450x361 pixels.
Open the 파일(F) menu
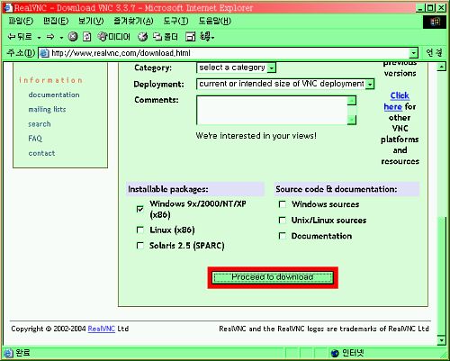21,21
